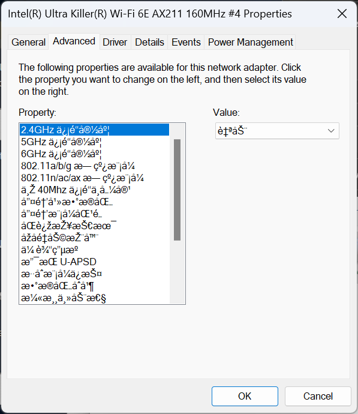Open the Power Management tab

250,42
